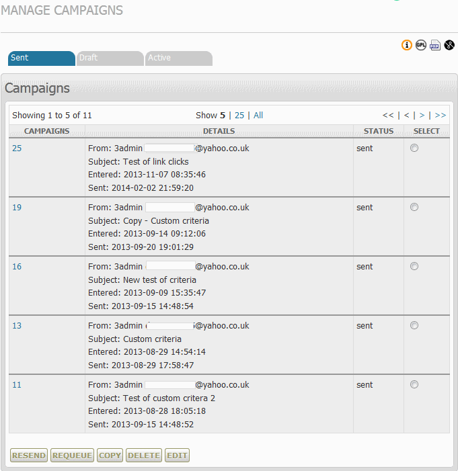This screenshot has height=471, width=458.
Task: Go to next page with >
Action: (x=422, y=116)
